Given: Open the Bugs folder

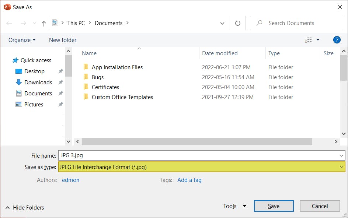Looking at the screenshot, I should click(98, 77).
